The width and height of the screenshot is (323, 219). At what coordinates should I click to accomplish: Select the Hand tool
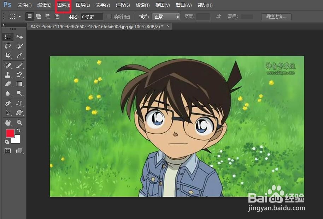click(8, 123)
